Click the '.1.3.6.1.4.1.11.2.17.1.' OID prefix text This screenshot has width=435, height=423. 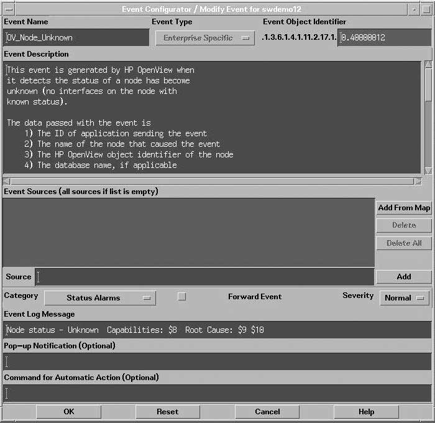(x=299, y=37)
